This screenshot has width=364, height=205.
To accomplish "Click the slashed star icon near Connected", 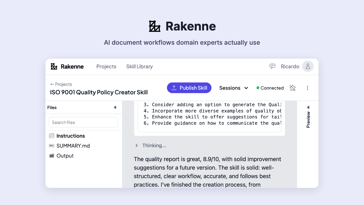I will point(293,88).
